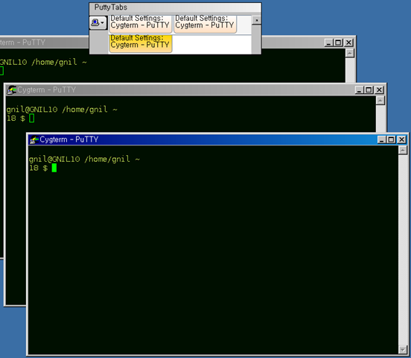Open the PuttyTabs session launcher dropdown
This screenshot has width=411, height=358.
tap(98, 22)
